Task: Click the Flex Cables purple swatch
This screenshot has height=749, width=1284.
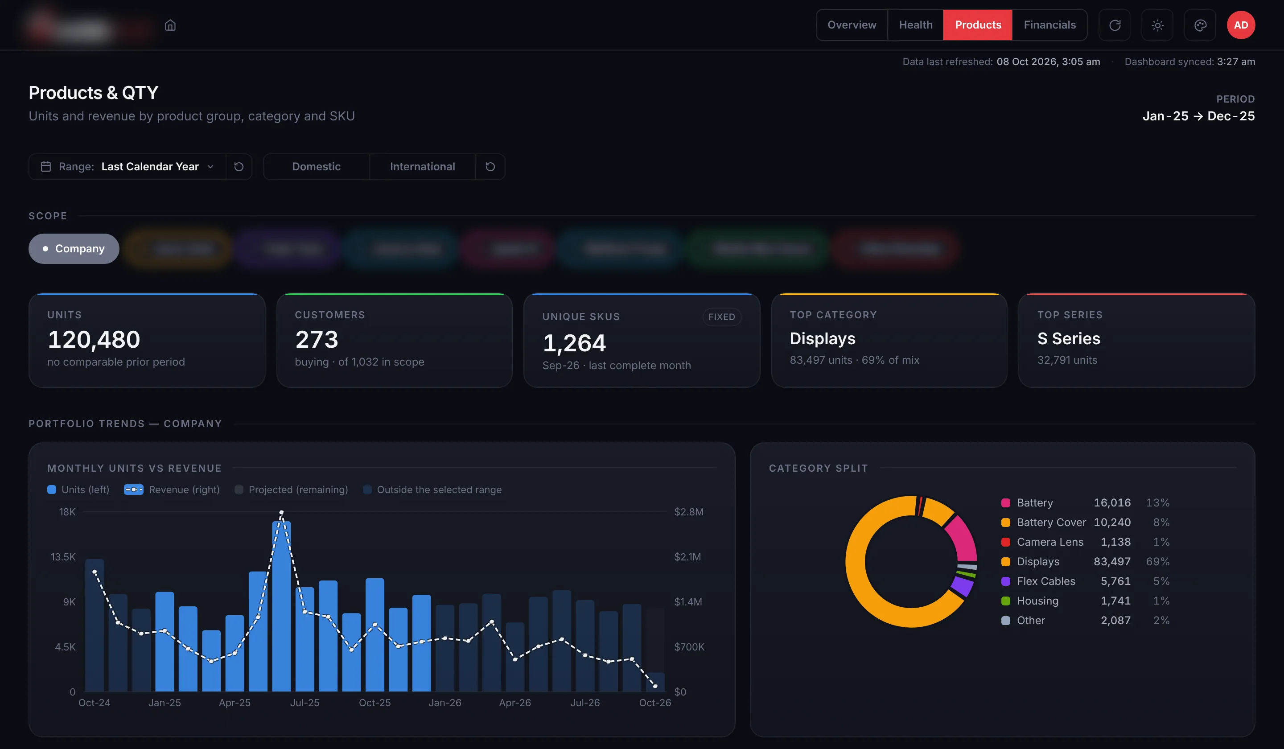Action: coord(1006,581)
